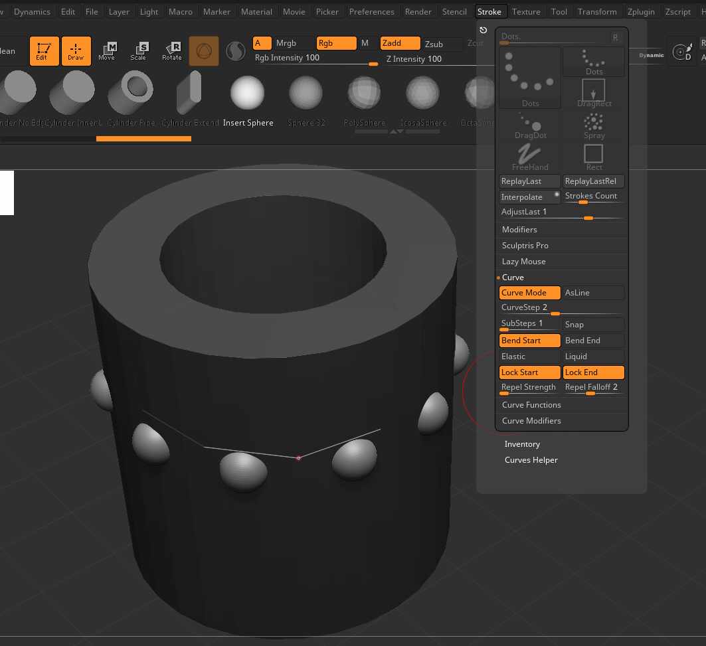The height and width of the screenshot is (646, 706).
Task: Disable Curve Mode toggle
Action: pos(529,293)
